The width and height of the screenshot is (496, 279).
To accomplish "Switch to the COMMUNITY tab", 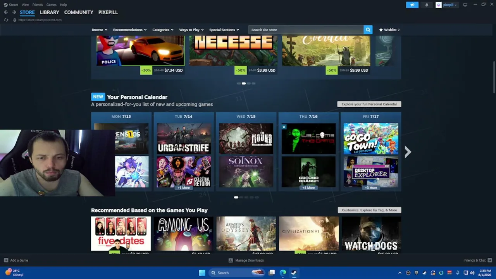I will (79, 12).
